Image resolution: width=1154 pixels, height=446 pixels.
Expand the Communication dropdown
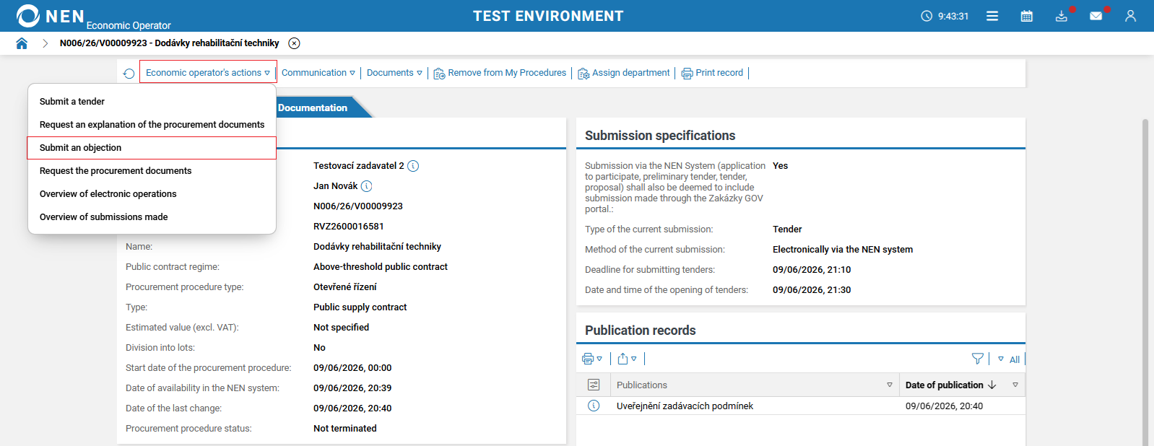(318, 73)
